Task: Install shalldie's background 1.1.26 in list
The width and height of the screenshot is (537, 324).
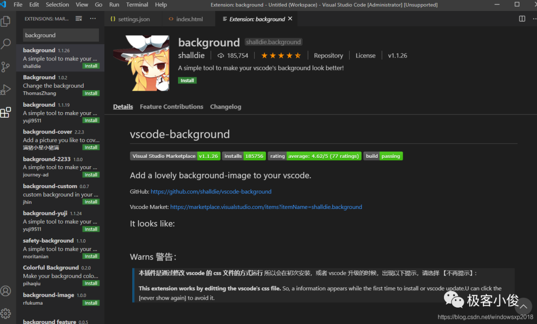Action: click(x=91, y=66)
